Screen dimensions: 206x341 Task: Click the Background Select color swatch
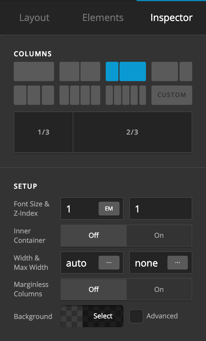click(x=92, y=316)
